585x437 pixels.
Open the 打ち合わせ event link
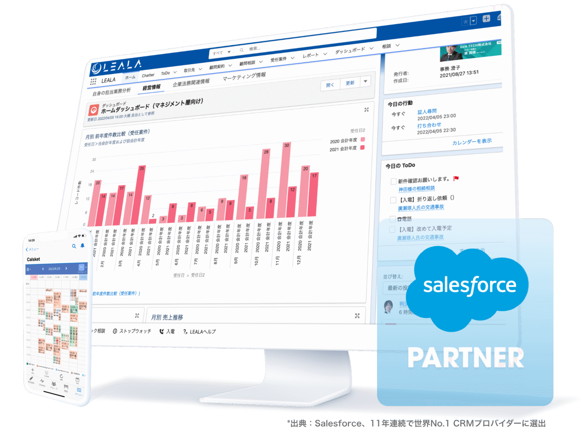429,125
